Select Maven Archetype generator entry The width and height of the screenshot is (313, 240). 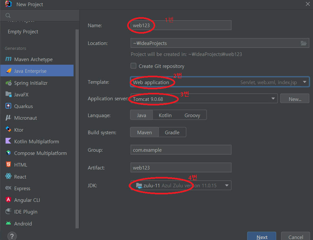click(x=37, y=59)
